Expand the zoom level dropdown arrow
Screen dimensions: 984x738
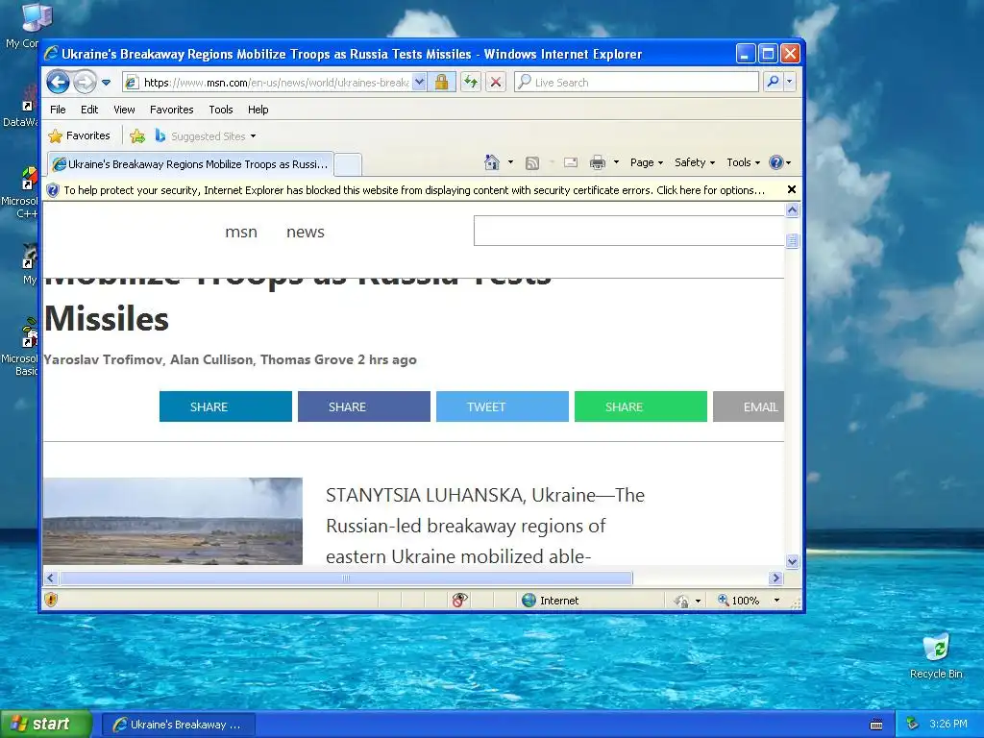click(776, 601)
